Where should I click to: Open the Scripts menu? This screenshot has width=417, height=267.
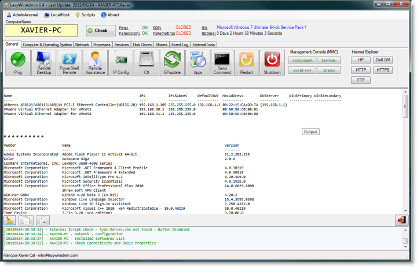85,15
